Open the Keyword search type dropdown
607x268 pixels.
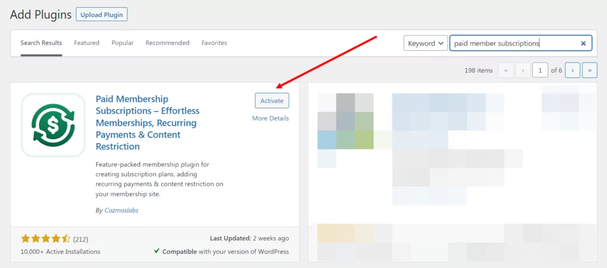(x=426, y=43)
